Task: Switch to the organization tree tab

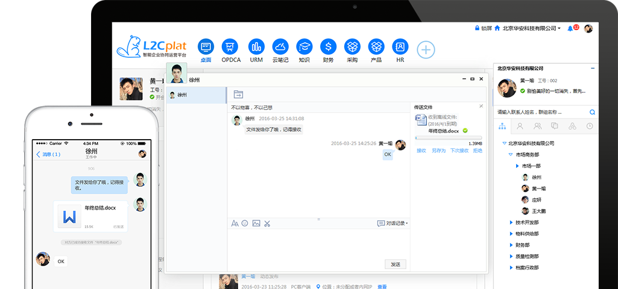Action: (x=502, y=126)
